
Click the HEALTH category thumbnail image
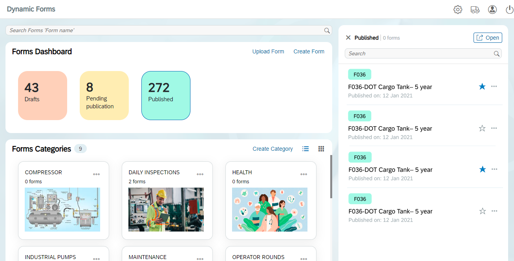[x=269, y=209]
